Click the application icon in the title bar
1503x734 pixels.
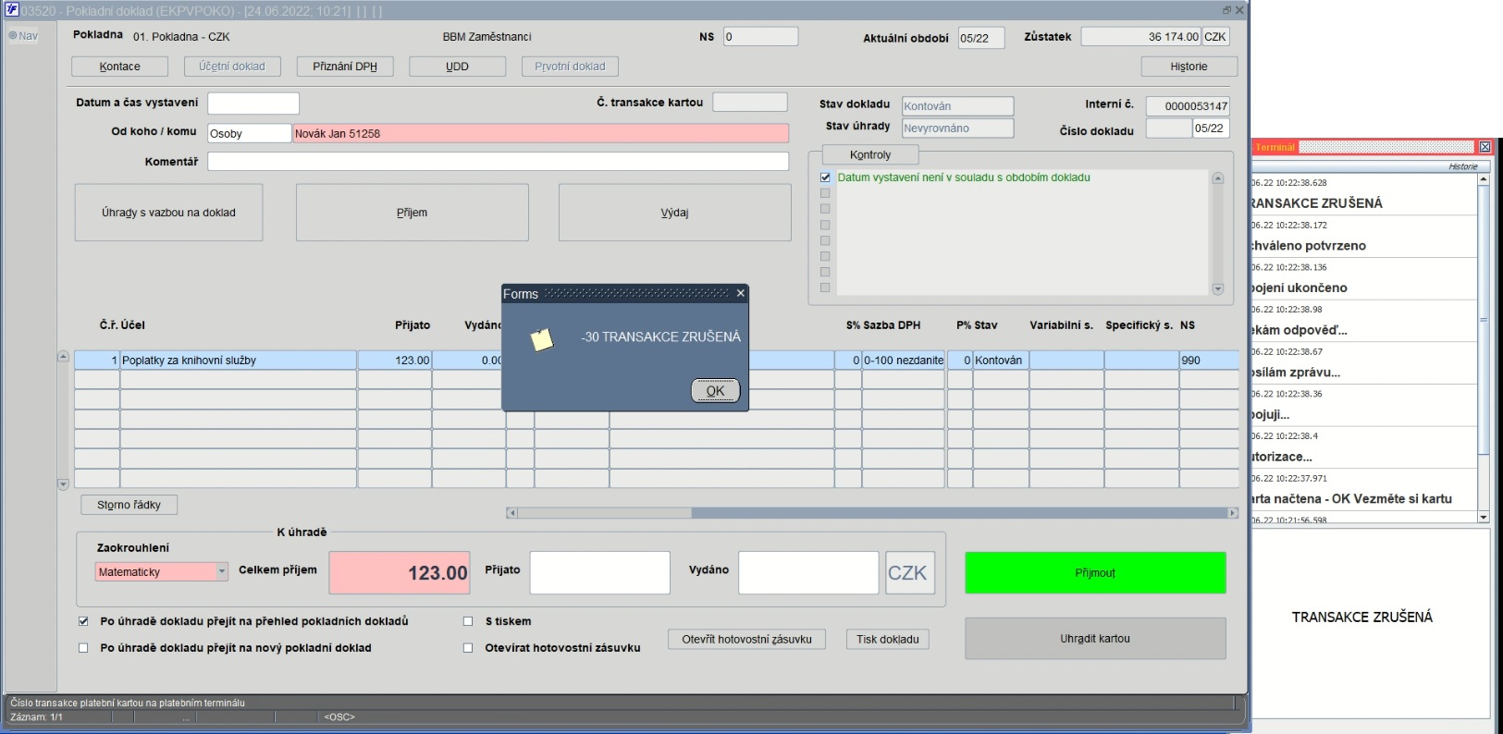12,9
